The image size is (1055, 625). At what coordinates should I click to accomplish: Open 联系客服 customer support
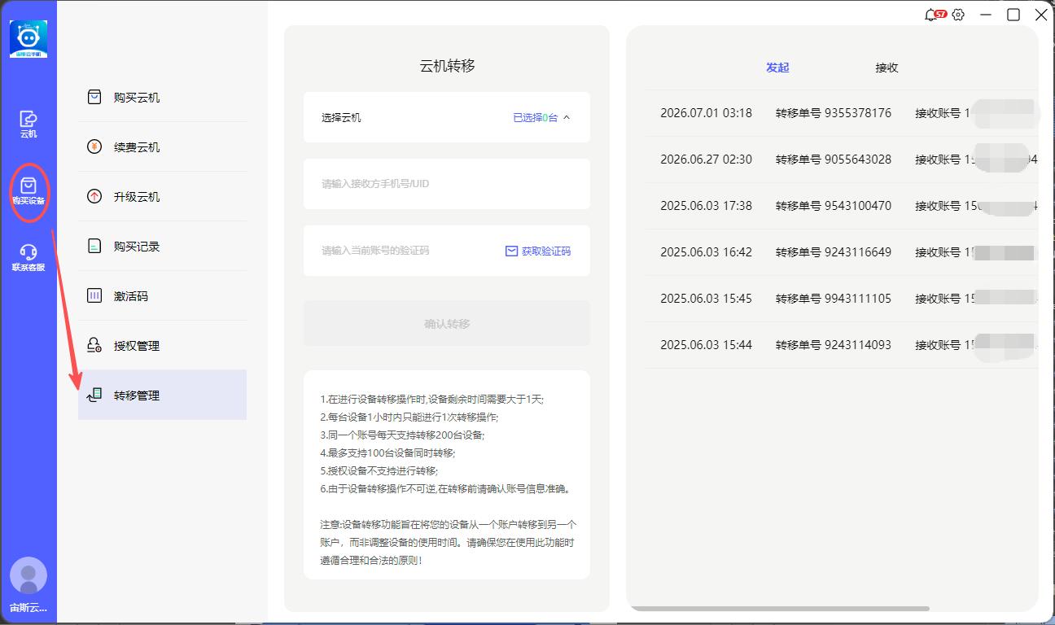tap(28, 258)
